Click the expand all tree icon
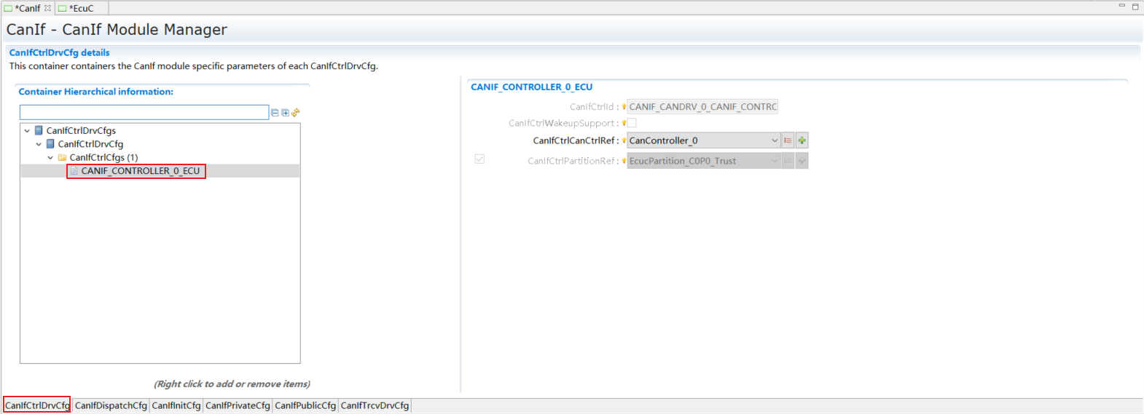Image resolution: width=1144 pixels, height=414 pixels. tap(285, 113)
